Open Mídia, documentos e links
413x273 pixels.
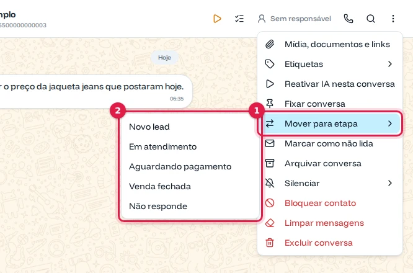[330, 44]
